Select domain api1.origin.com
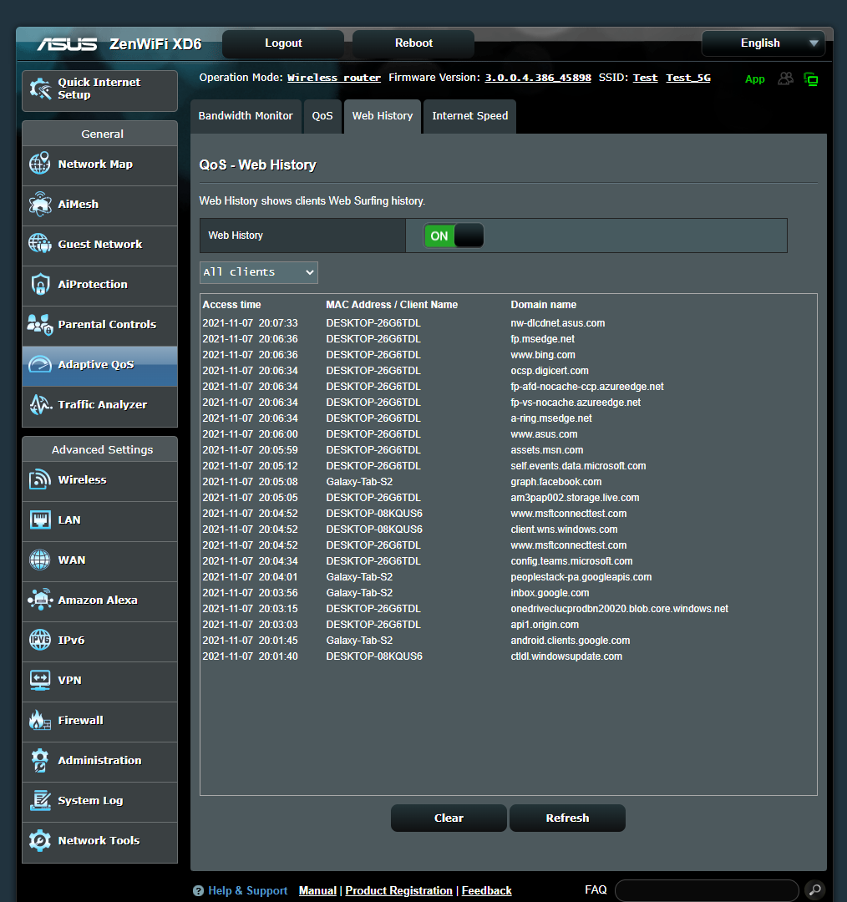 pos(545,624)
